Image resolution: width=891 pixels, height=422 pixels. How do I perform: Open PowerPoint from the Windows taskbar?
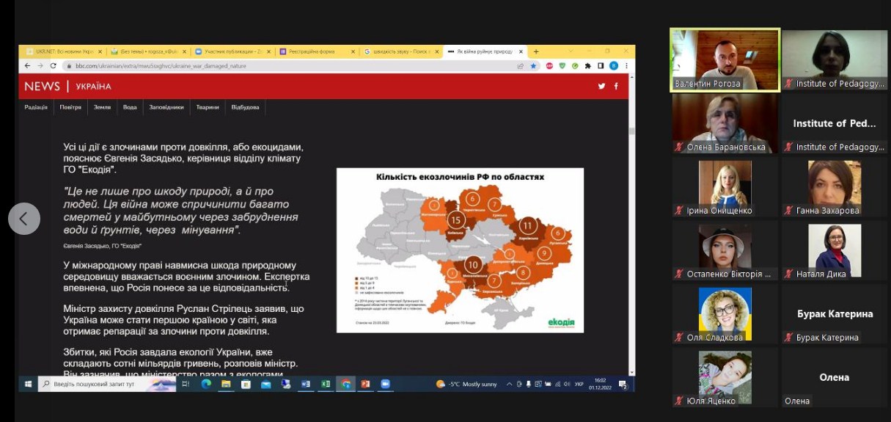click(x=365, y=384)
